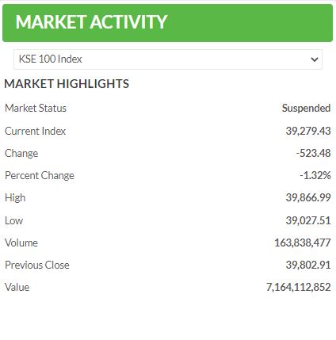Select the volume figure 163,838,477
The height and width of the screenshot is (340, 336).
coord(303,243)
